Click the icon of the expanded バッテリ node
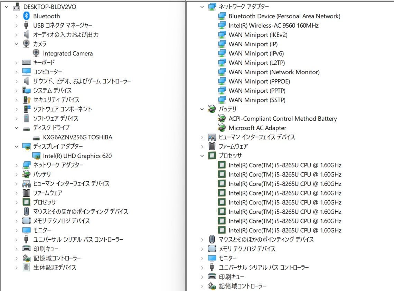Viewport: 394px width, 291px height. click(212, 109)
